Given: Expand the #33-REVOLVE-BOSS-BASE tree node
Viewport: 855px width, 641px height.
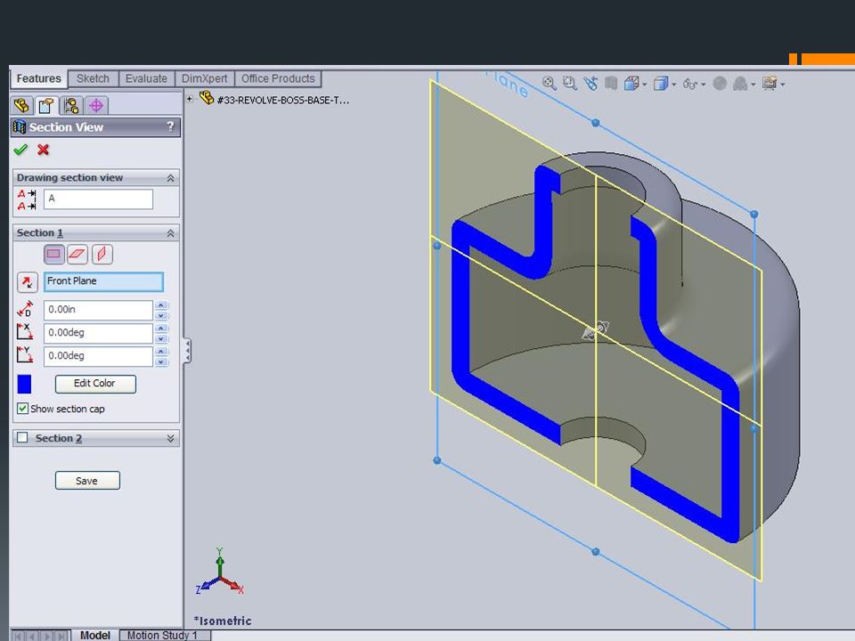Looking at the screenshot, I should pos(189,99).
